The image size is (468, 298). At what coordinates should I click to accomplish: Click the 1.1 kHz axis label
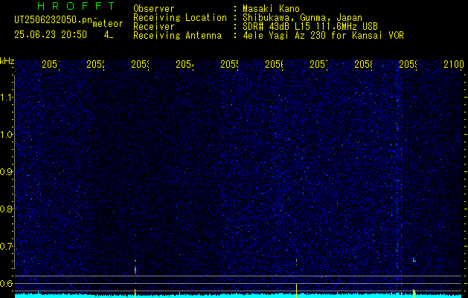click(x=6, y=98)
